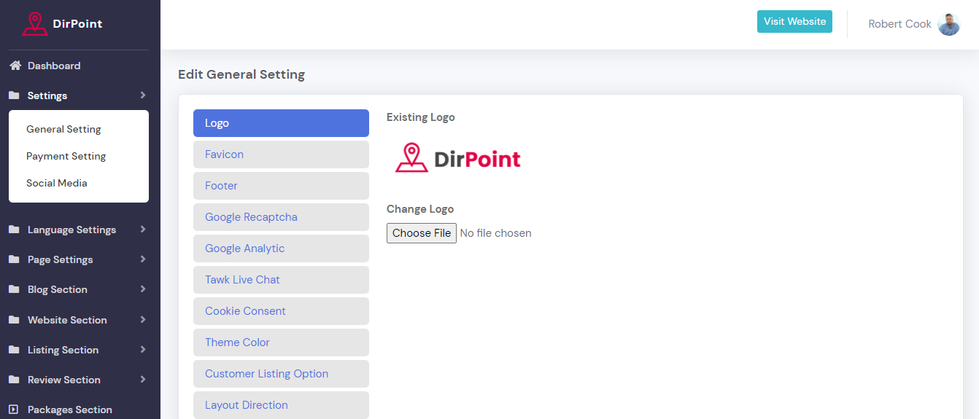The height and width of the screenshot is (419, 979).
Task: Click Robert Cook's profile avatar
Action: tap(948, 24)
